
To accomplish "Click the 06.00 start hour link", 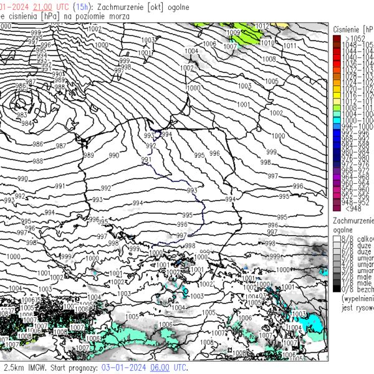I will coord(159,368).
